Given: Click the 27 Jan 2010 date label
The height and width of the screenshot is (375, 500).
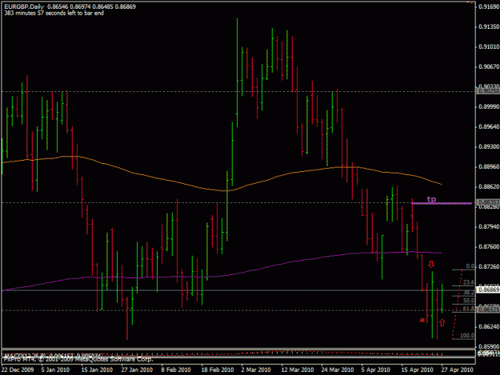Looking at the screenshot, I should (x=137, y=369).
